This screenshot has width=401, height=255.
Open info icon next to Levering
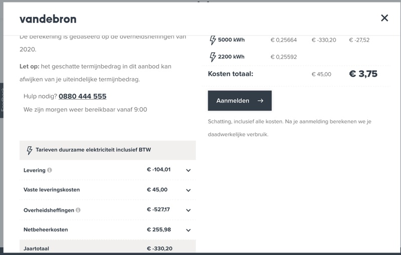pos(50,170)
